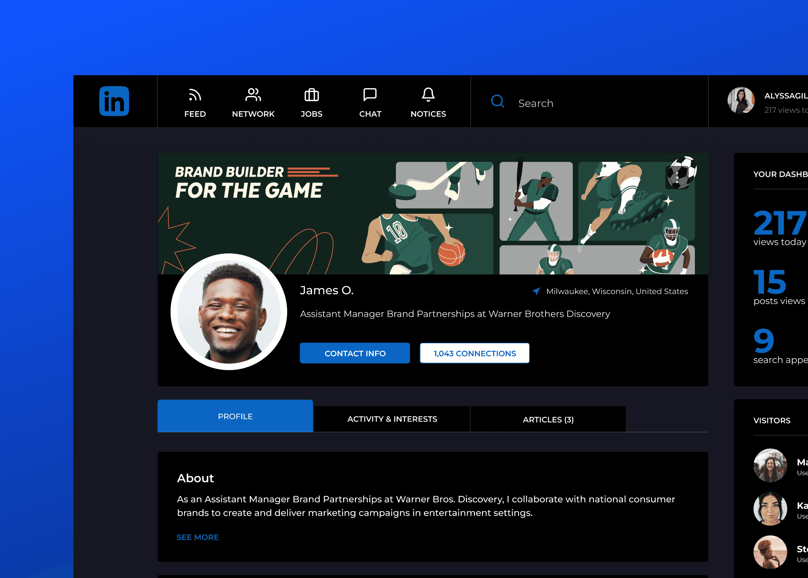Open the Chat bubble icon
This screenshot has width=808, height=578.
pyautogui.click(x=370, y=95)
